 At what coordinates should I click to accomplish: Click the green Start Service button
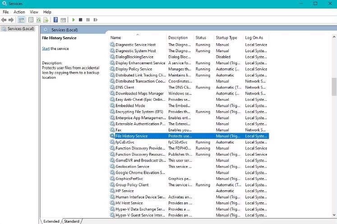[74, 20]
